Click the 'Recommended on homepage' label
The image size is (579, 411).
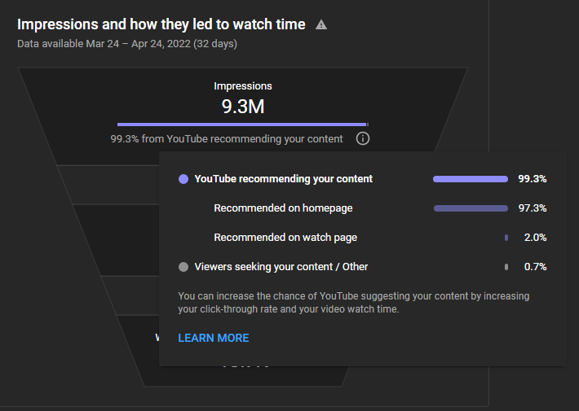coord(283,208)
